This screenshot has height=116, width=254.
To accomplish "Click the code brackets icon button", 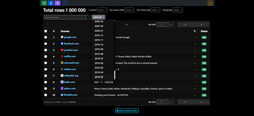I will [x=65, y=3].
